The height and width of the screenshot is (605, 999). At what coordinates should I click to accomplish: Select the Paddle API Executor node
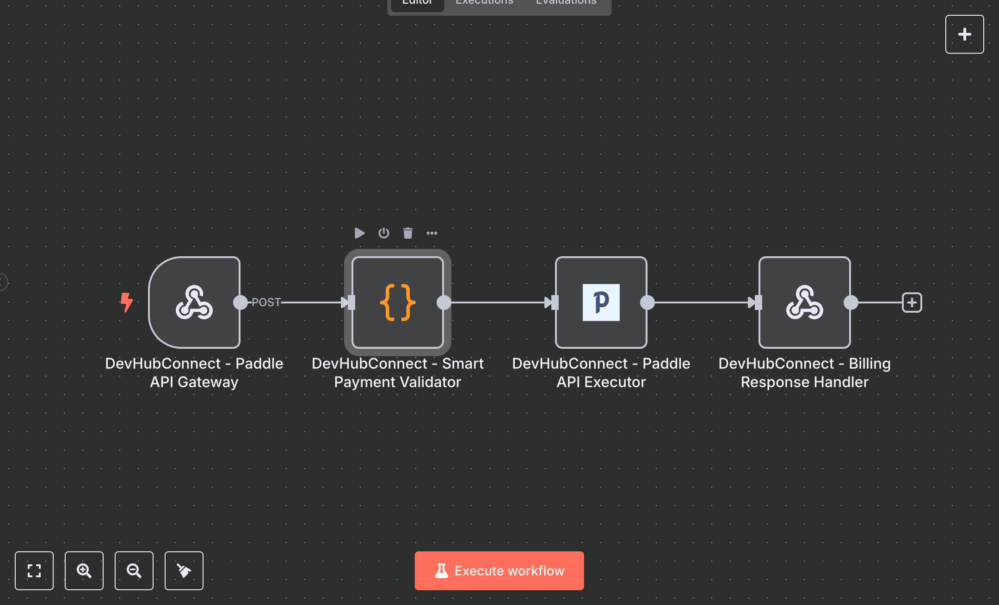tap(601, 303)
